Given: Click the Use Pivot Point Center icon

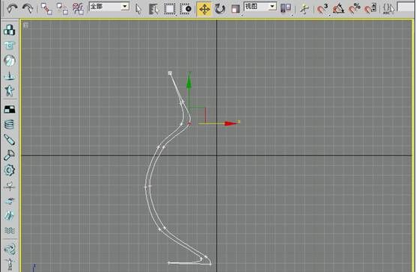Looking at the screenshot, I should point(286,9).
